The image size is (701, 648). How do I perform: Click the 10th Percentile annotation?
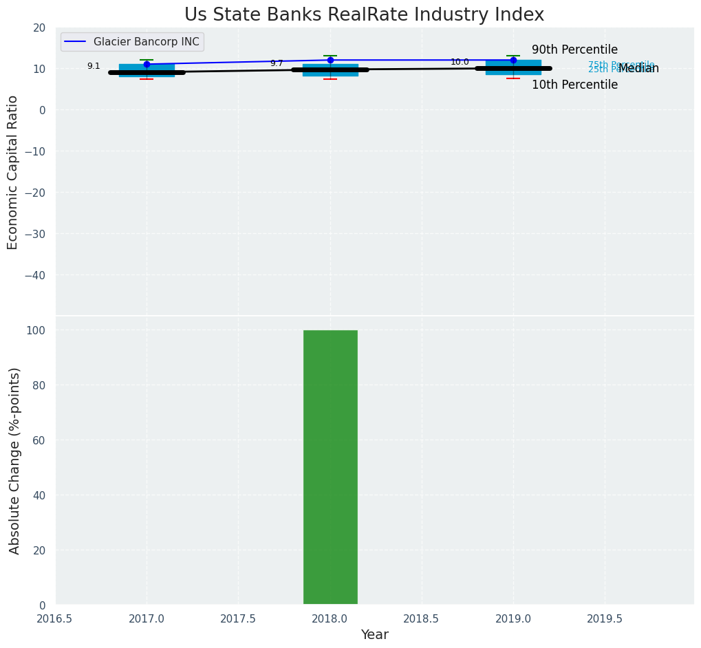pos(574,85)
